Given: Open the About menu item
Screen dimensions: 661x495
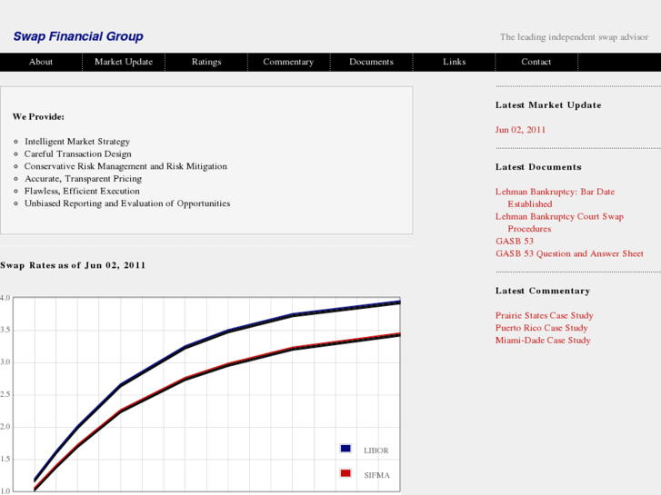Looking at the screenshot, I should coord(41,62).
